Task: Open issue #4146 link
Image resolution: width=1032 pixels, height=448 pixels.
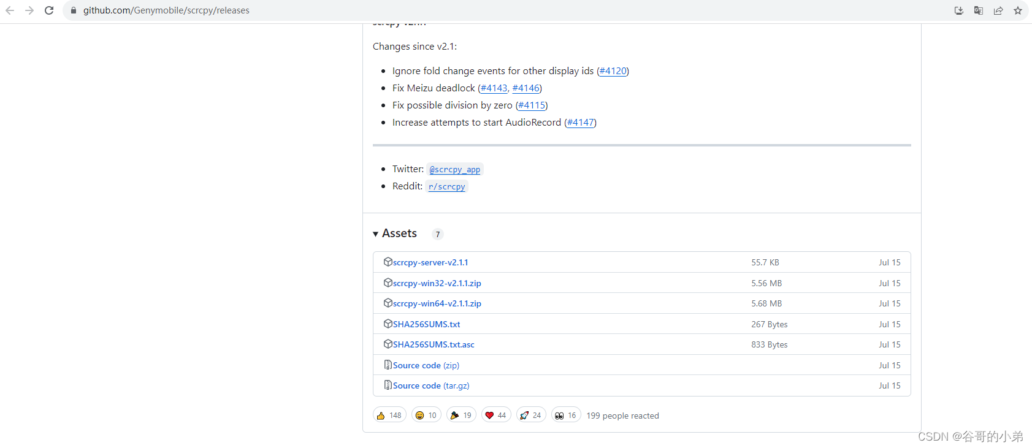Action: click(x=526, y=88)
